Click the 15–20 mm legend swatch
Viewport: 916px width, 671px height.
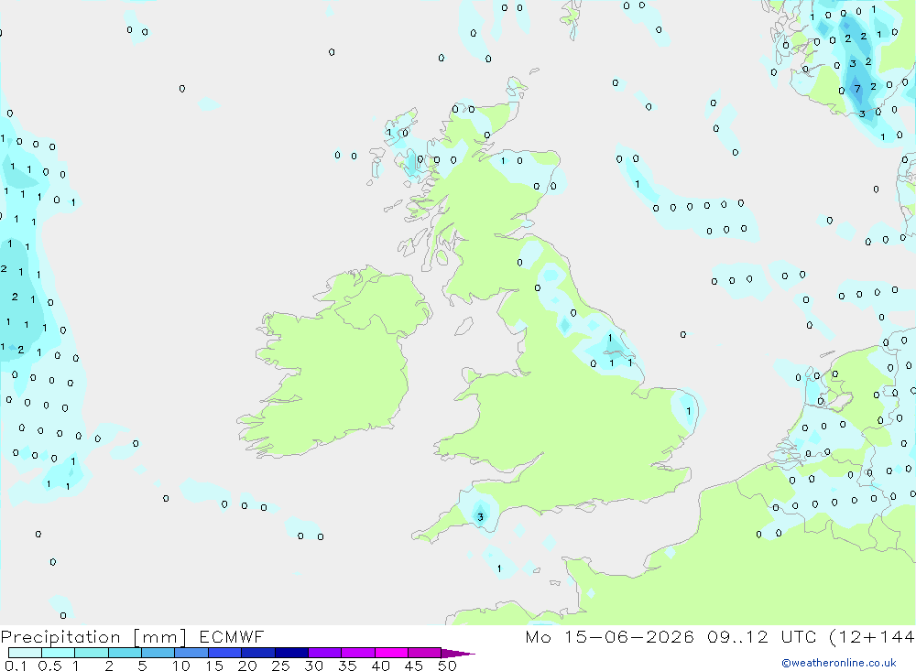tap(224, 653)
